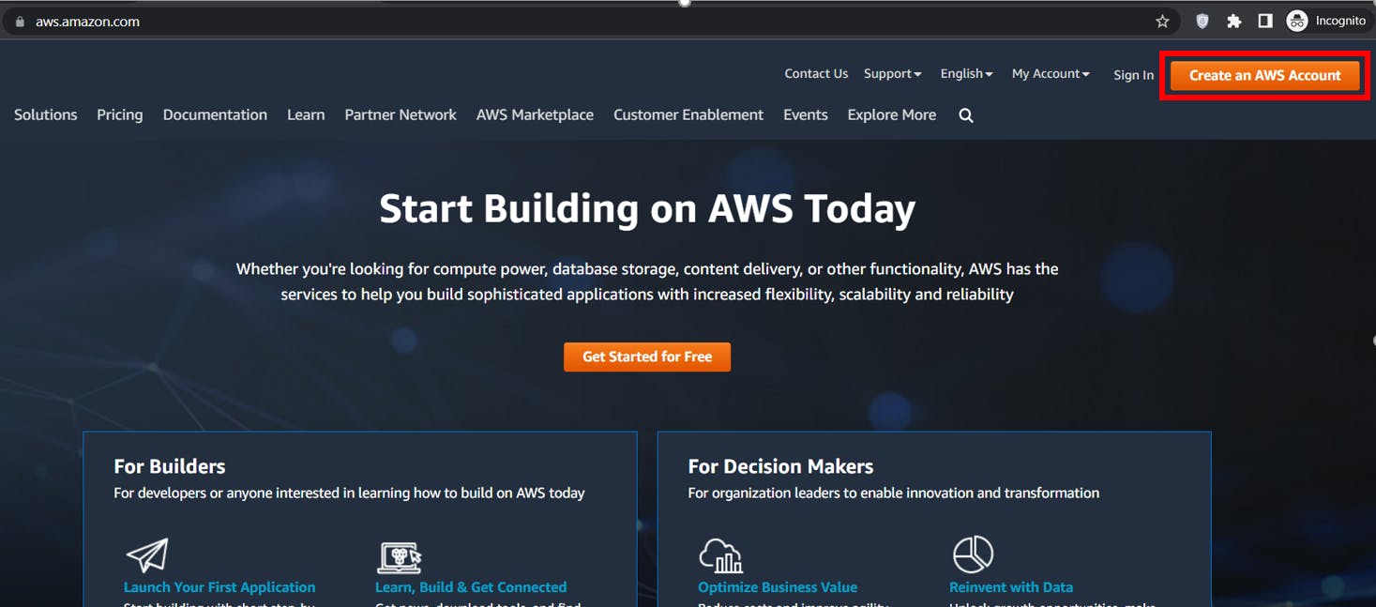Open the AWS search magnifier

coord(964,114)
